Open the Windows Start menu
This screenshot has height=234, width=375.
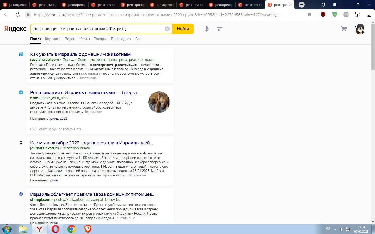click(x=7, y=229)
